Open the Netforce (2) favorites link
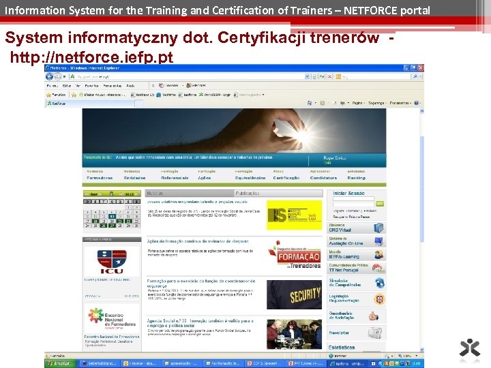Screen dimensions: 491x368 point(143,95)
